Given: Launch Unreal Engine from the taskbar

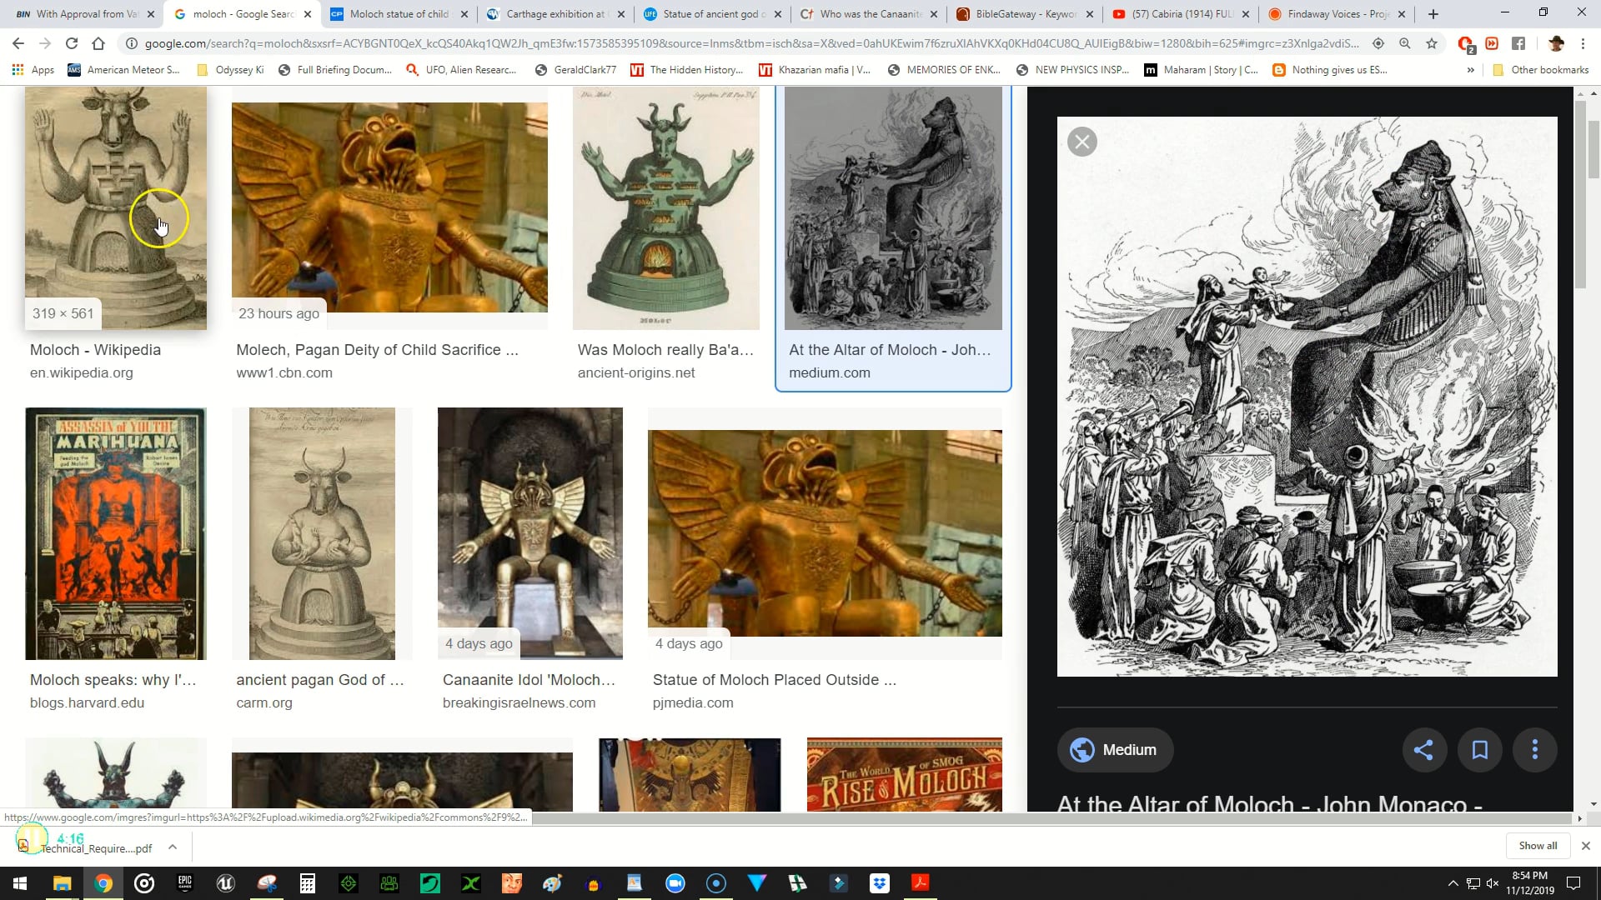Looking at the screenshot, I should (225, 882).
